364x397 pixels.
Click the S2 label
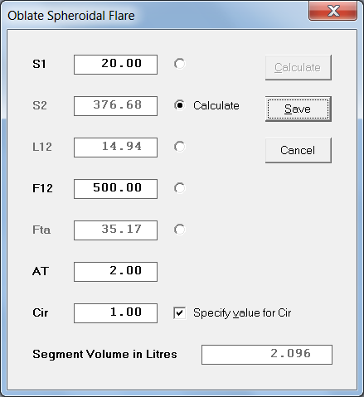(x=40, y=105)
